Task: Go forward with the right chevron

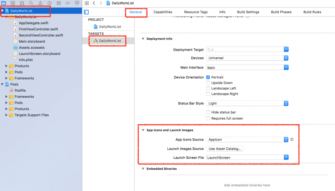Action: point(101,3)
